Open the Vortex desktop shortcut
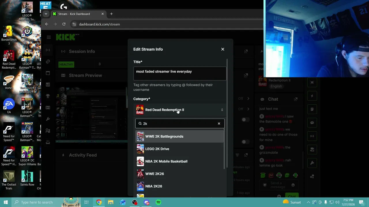 [9, 82]
